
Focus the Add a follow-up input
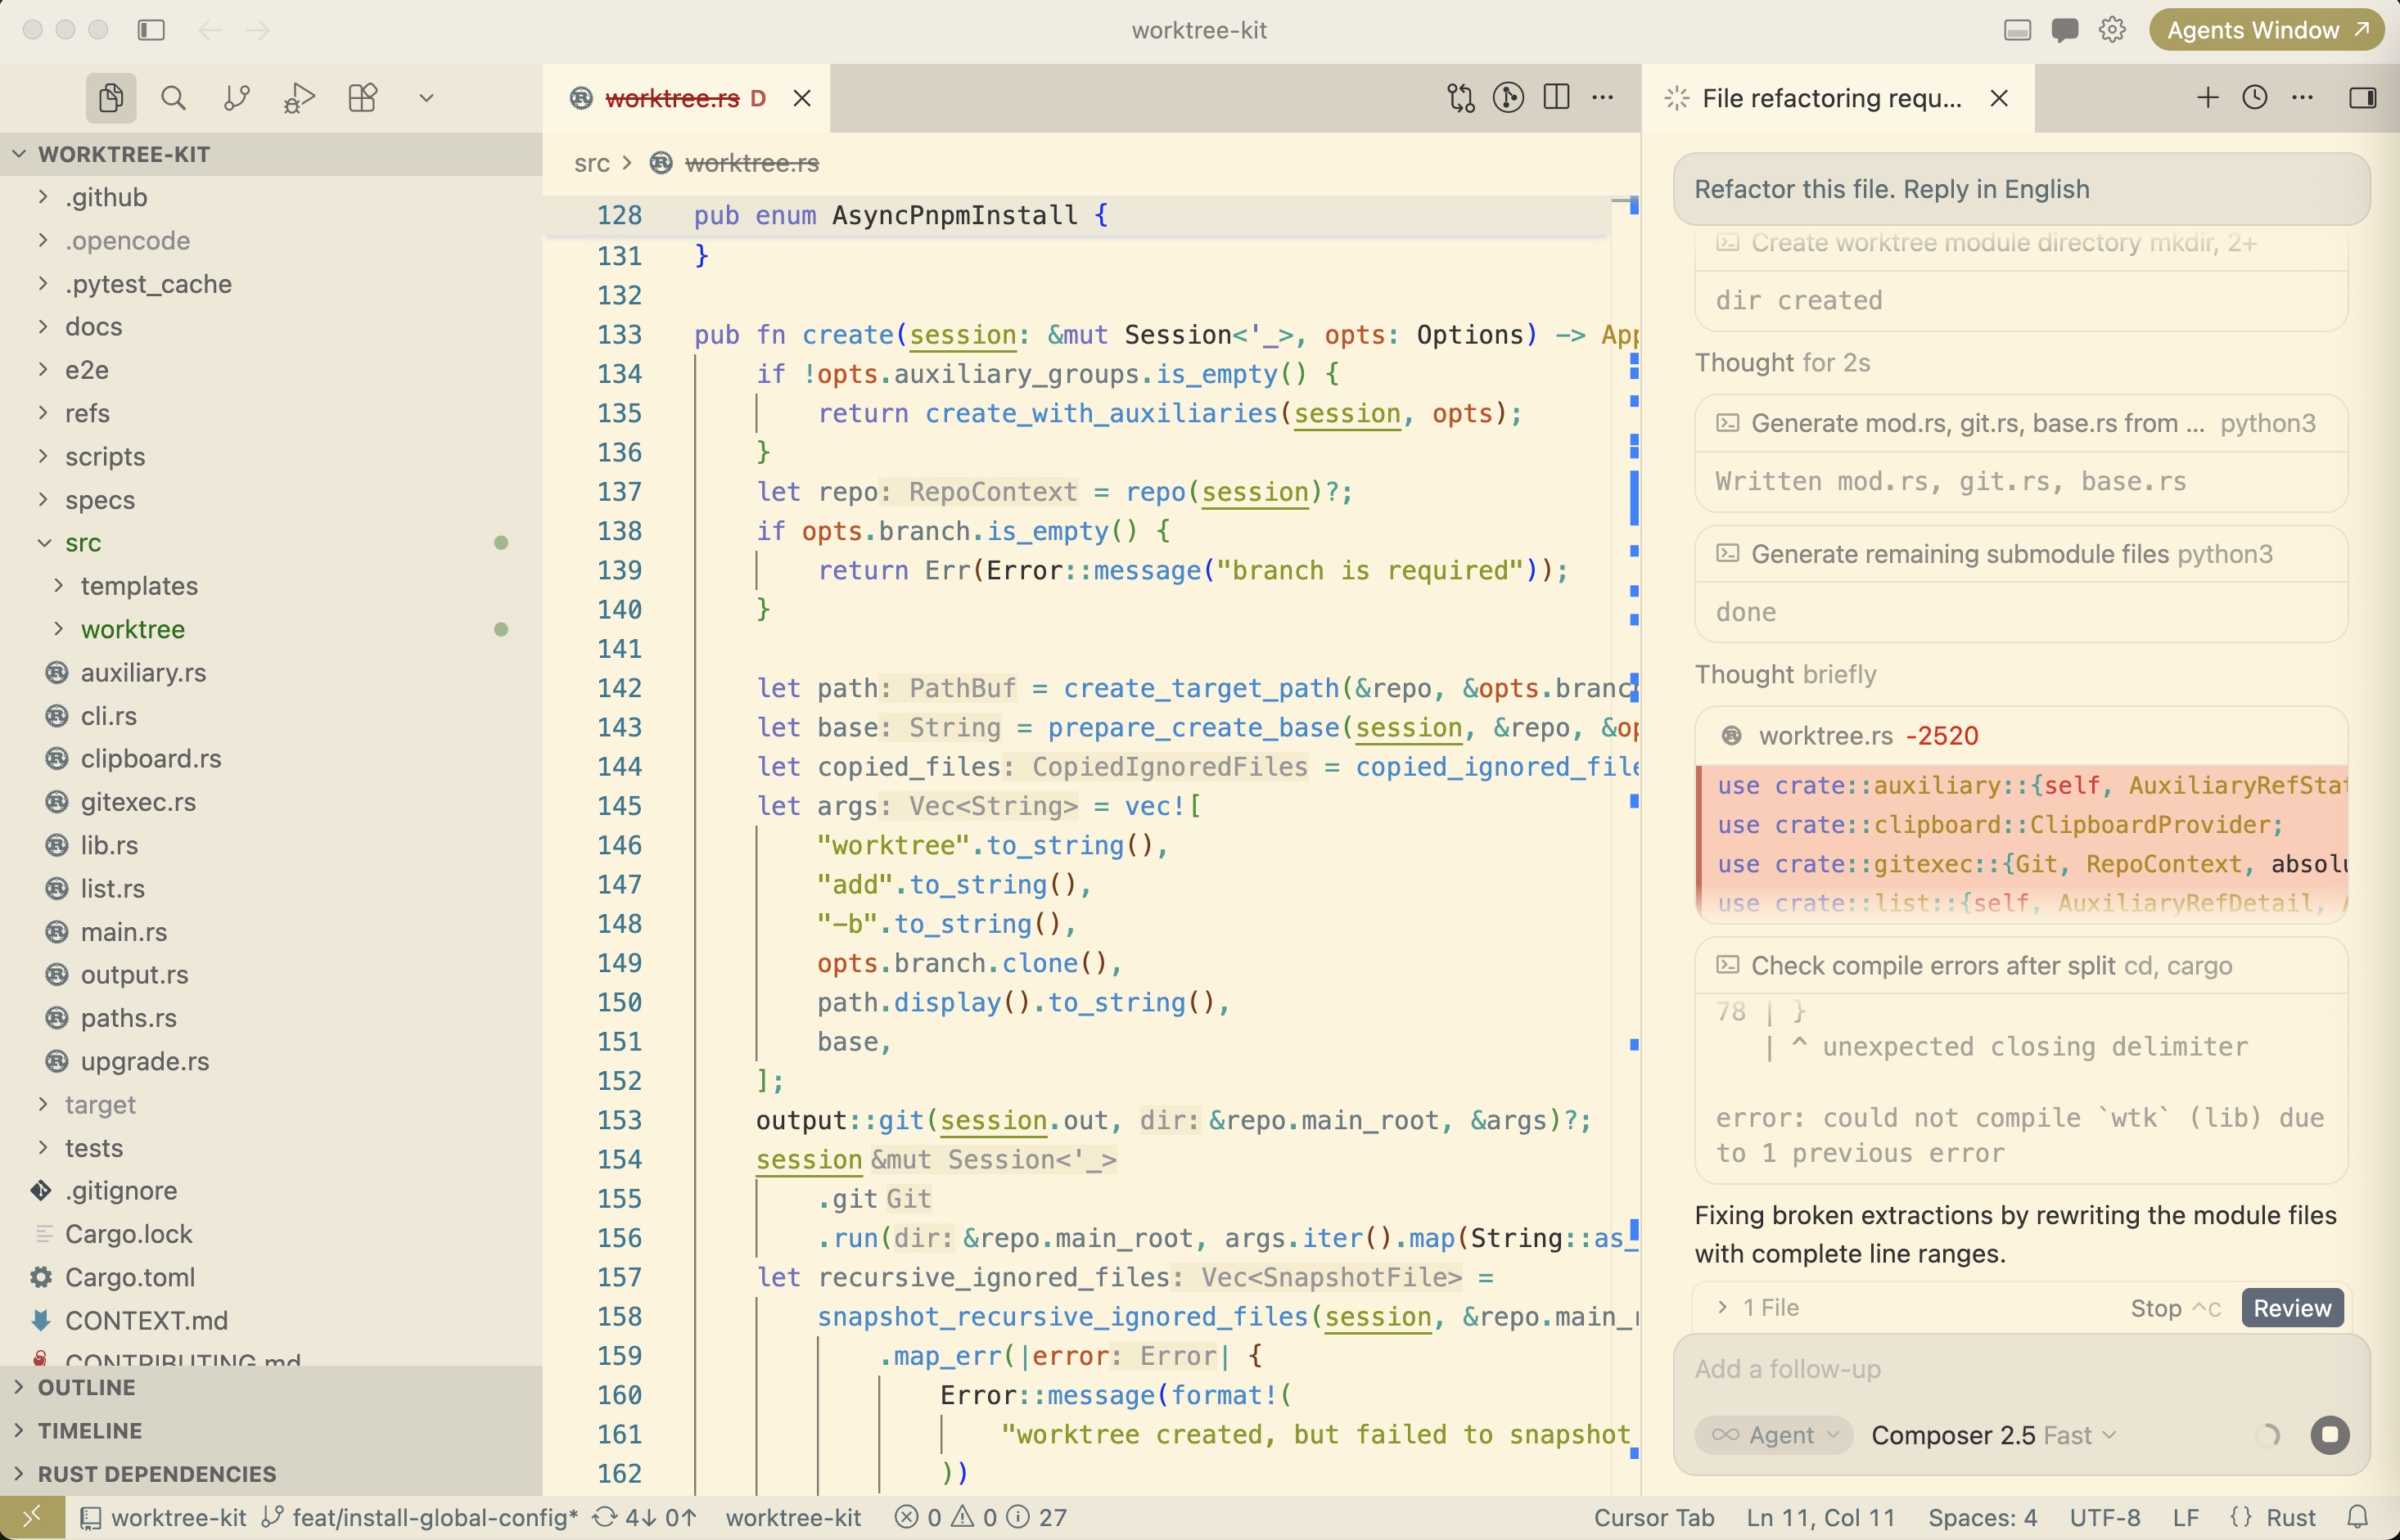[x=2021, y=1369]
